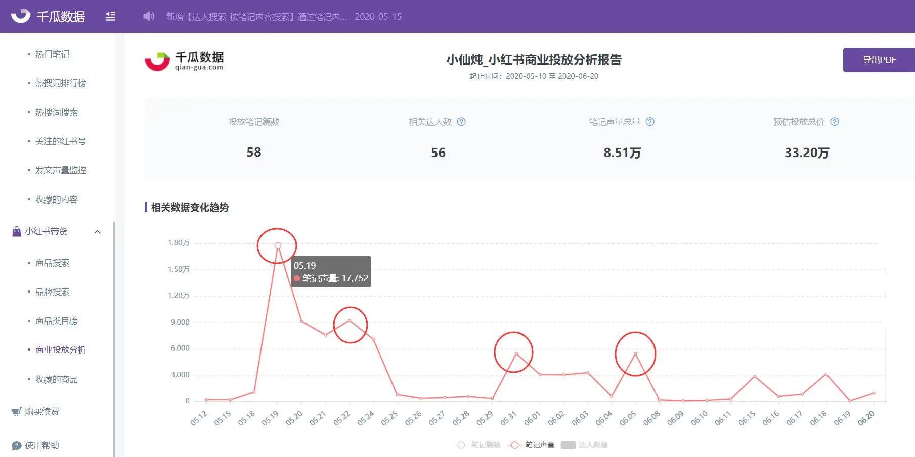Click the 8.51万 total volume value
Screen dimensions: 915x457
tap(622, 153)
